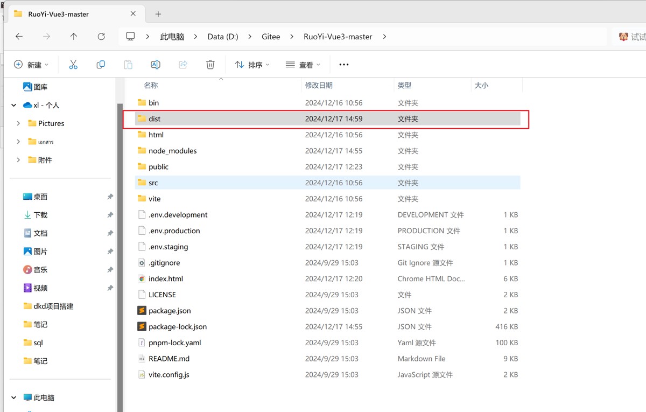Open the See more three-dots menu
646x412 pixels.
[x=344, y=65]
